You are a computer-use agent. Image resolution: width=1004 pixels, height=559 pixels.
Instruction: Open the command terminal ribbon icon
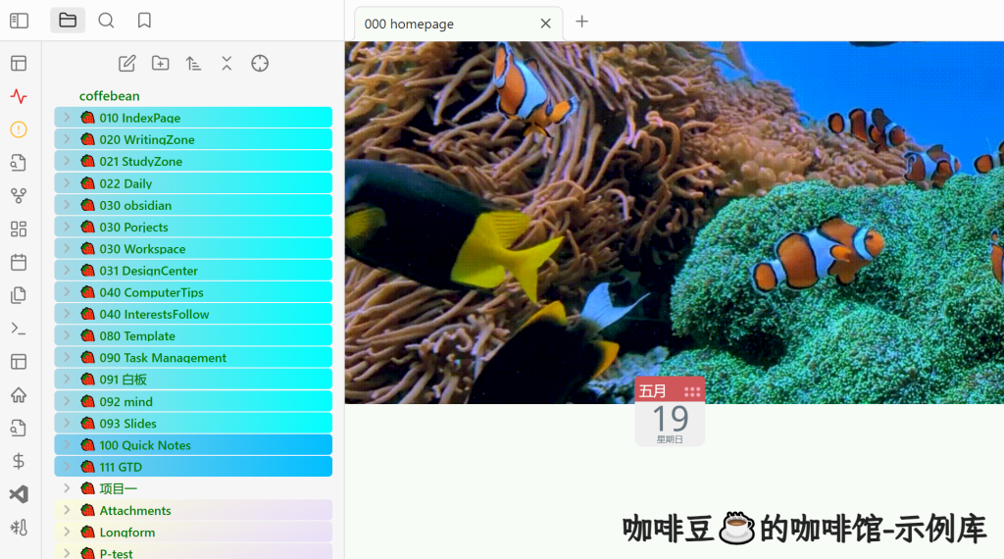19,329
